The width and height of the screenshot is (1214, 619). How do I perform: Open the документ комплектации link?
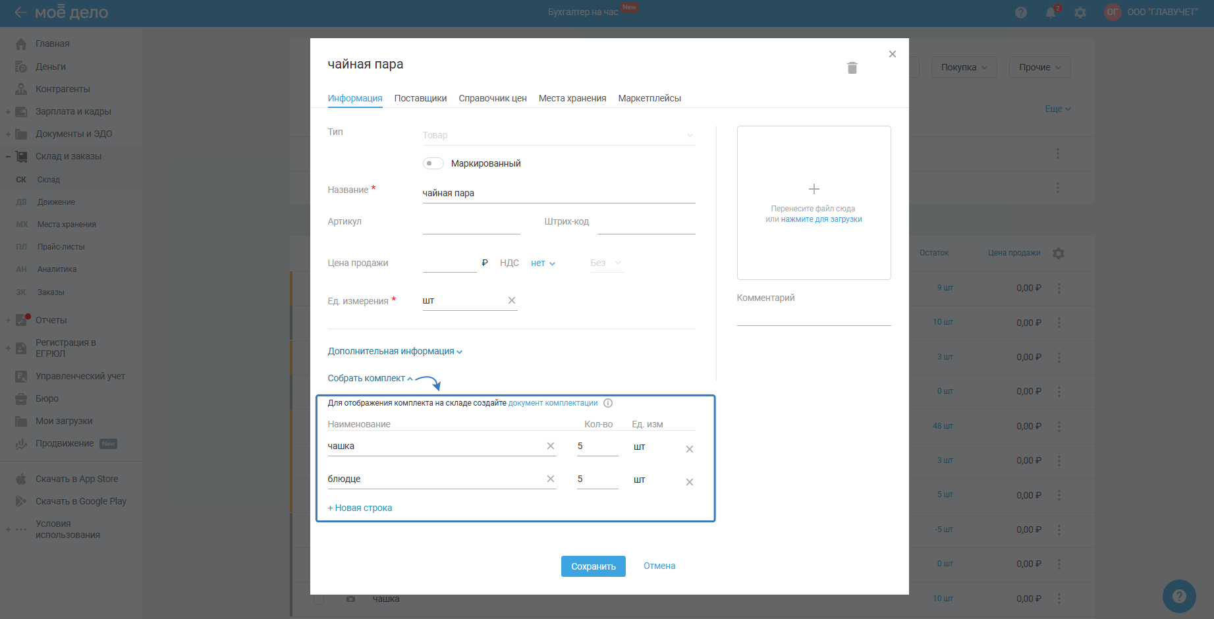click(x=553, y=403)
